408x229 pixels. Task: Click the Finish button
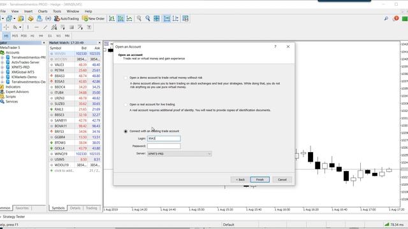(260, 179)
